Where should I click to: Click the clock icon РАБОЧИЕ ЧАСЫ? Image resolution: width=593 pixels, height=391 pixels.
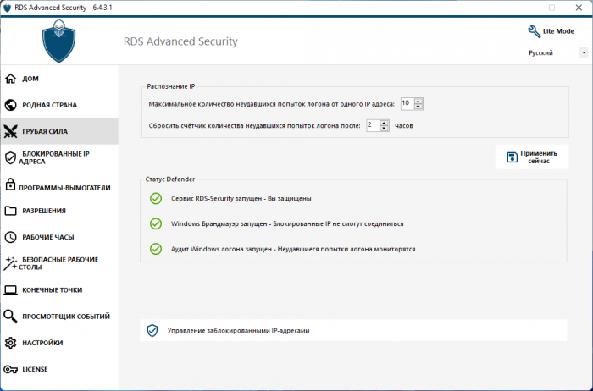coord(10,237)
